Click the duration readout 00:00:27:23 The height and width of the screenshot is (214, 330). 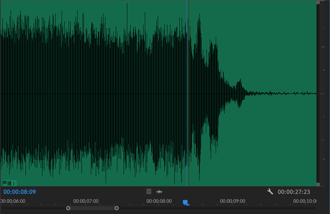[x=294, y=192]
